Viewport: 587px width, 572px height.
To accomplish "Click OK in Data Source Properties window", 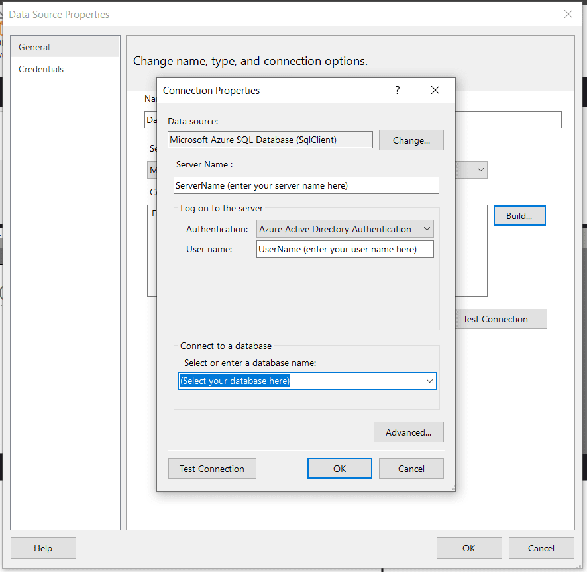I will pos(468,548).
